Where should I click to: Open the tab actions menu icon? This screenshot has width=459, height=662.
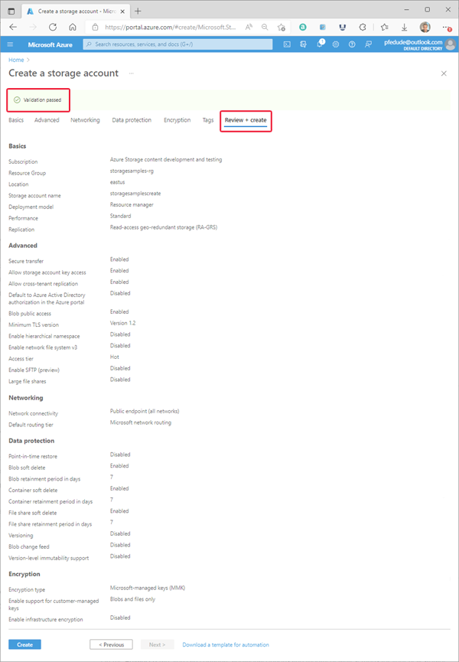(x=11, y=11)
